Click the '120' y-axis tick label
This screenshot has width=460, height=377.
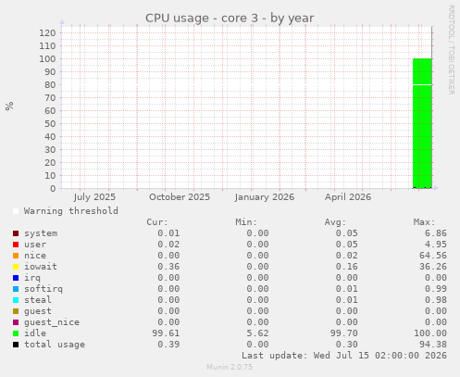(x=47, y=33)
